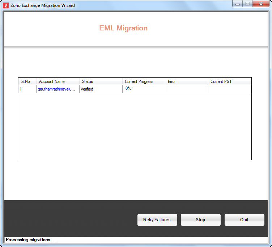
Task: Select the 0% progress cell
Action: [x=144, y=89]
